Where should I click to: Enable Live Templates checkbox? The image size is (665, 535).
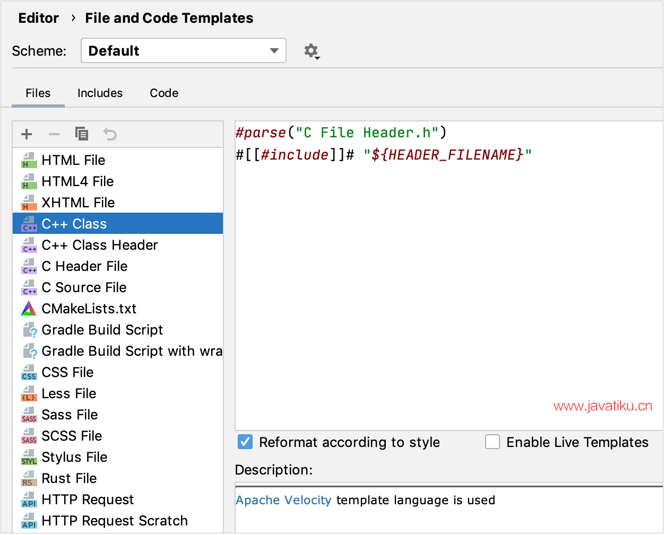(x=493, y=442)
